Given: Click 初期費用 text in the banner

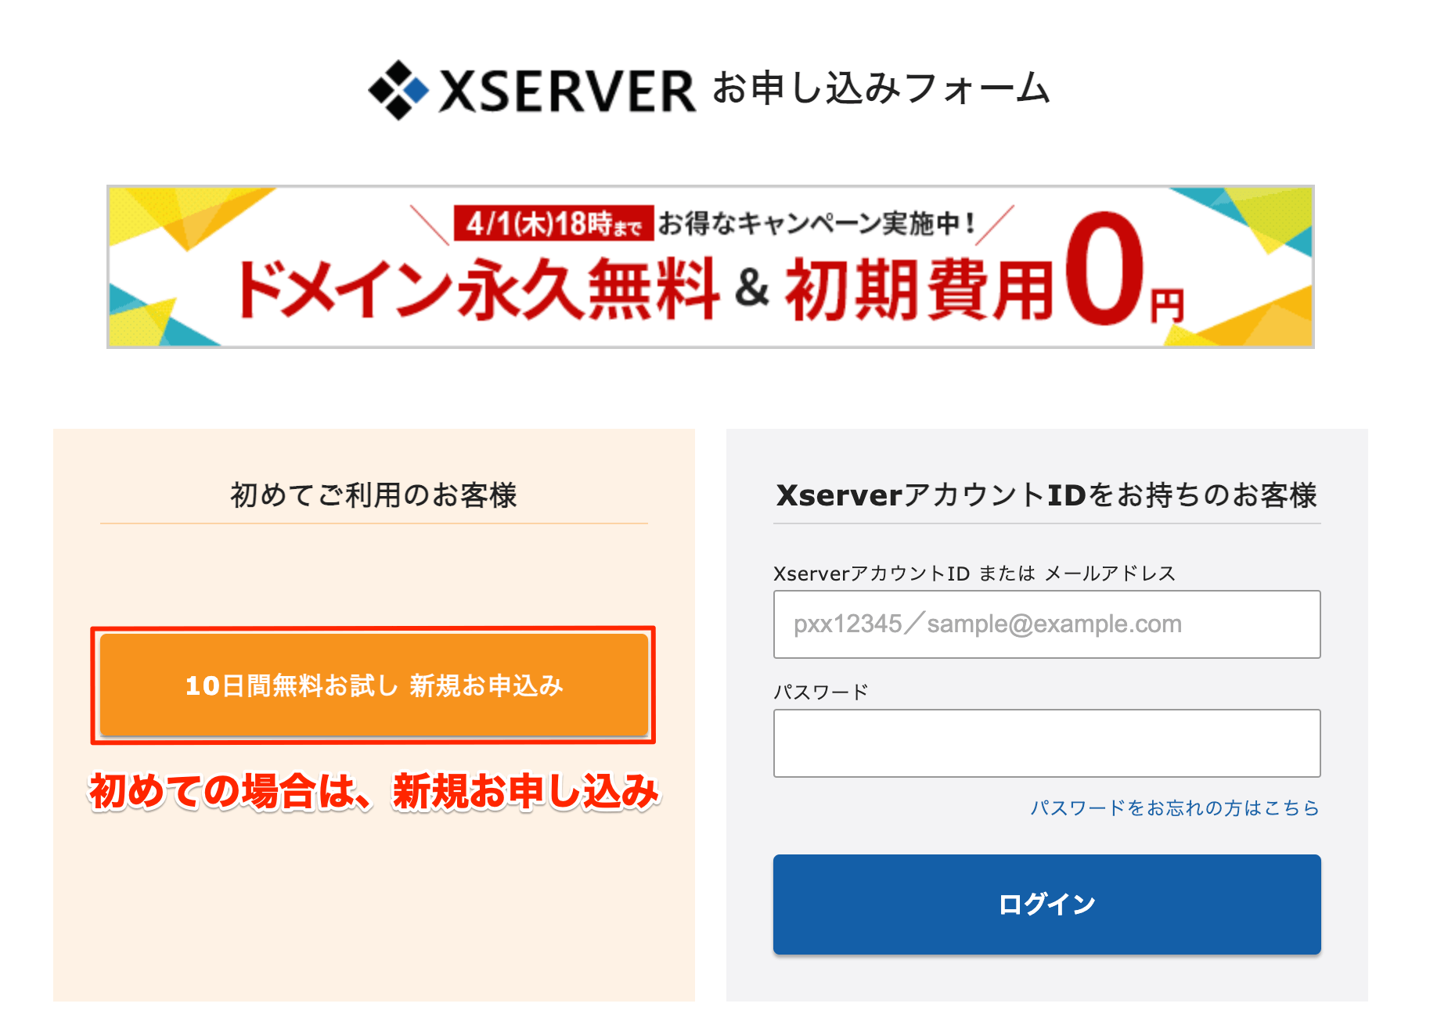Looking at the screenshot, I should point(920,290).
